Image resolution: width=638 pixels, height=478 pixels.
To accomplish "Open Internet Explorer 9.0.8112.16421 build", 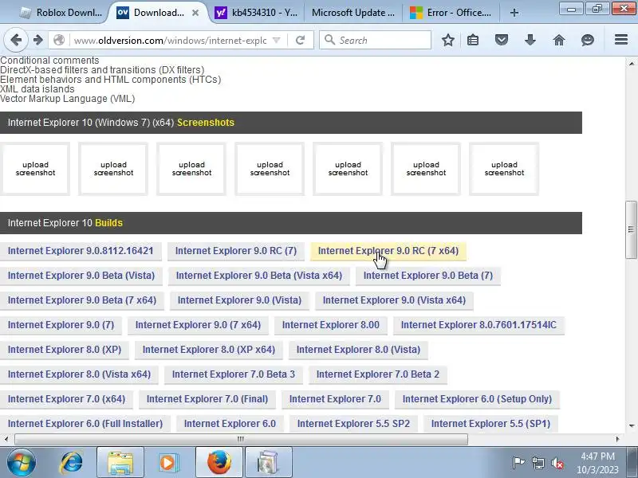I will click(81, 251).
